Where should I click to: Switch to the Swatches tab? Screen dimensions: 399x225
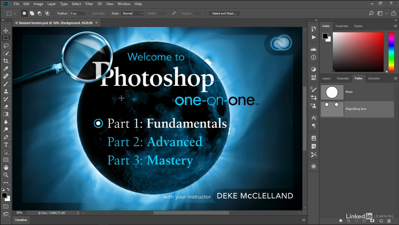point(342,26)
